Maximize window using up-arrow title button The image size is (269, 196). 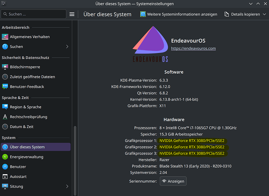258,4
